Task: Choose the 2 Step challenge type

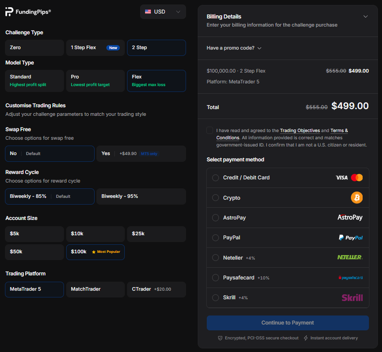Action: point(156,48)
